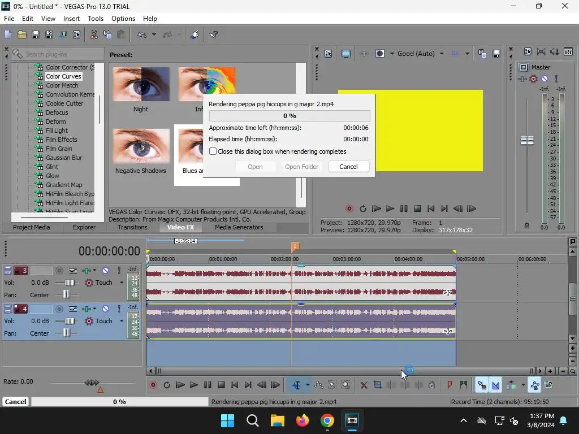Arm track 4 for record
The image size is (579, 434).
tap(59, 309)
